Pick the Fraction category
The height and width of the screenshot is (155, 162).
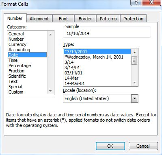click(27, 71)
